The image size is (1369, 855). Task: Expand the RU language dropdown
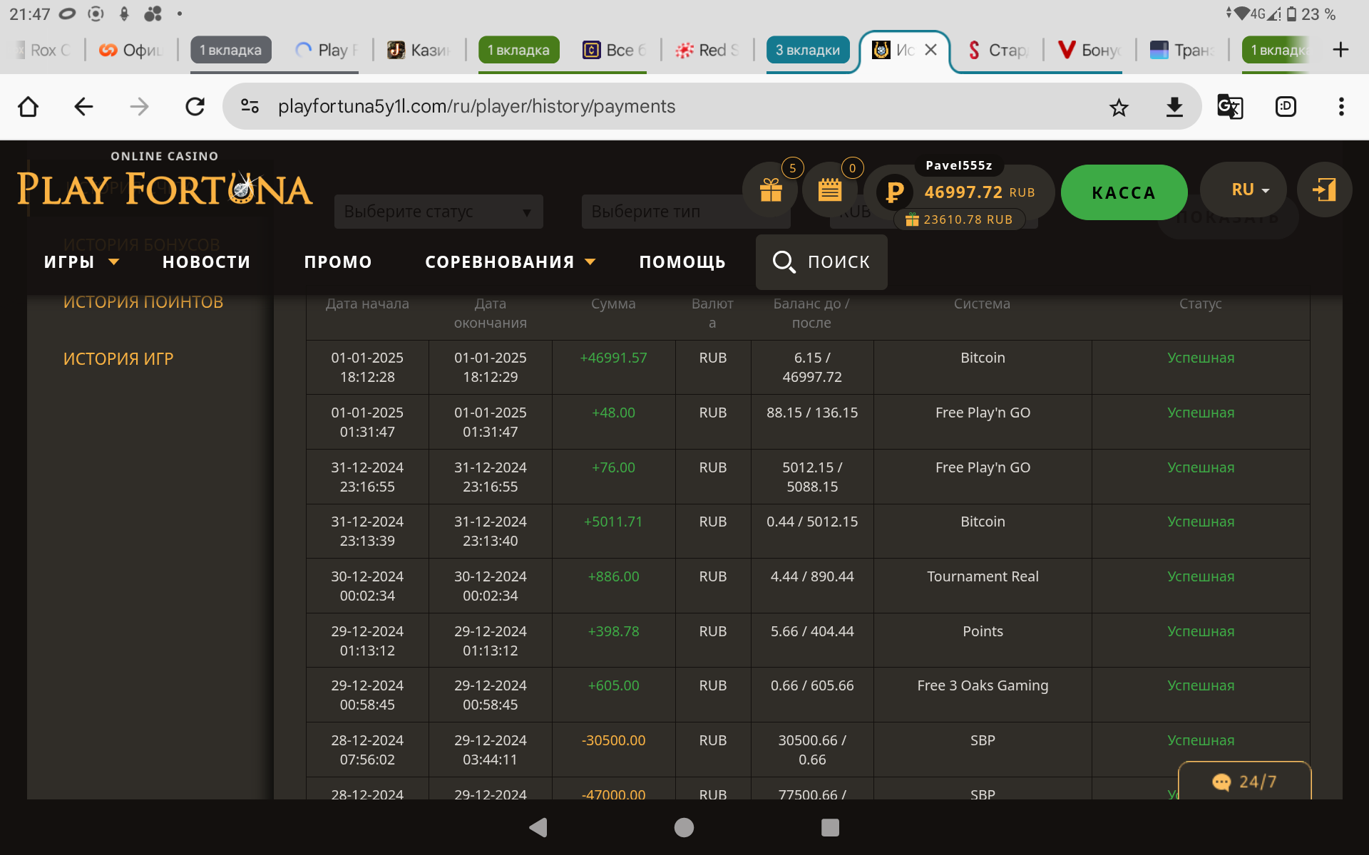point(1250,190)
